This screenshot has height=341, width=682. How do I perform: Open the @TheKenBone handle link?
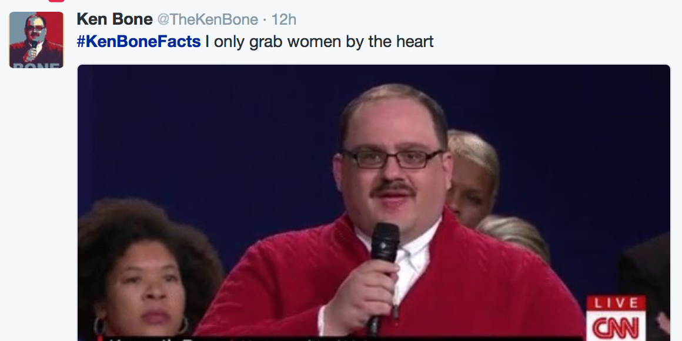(208, 19)
